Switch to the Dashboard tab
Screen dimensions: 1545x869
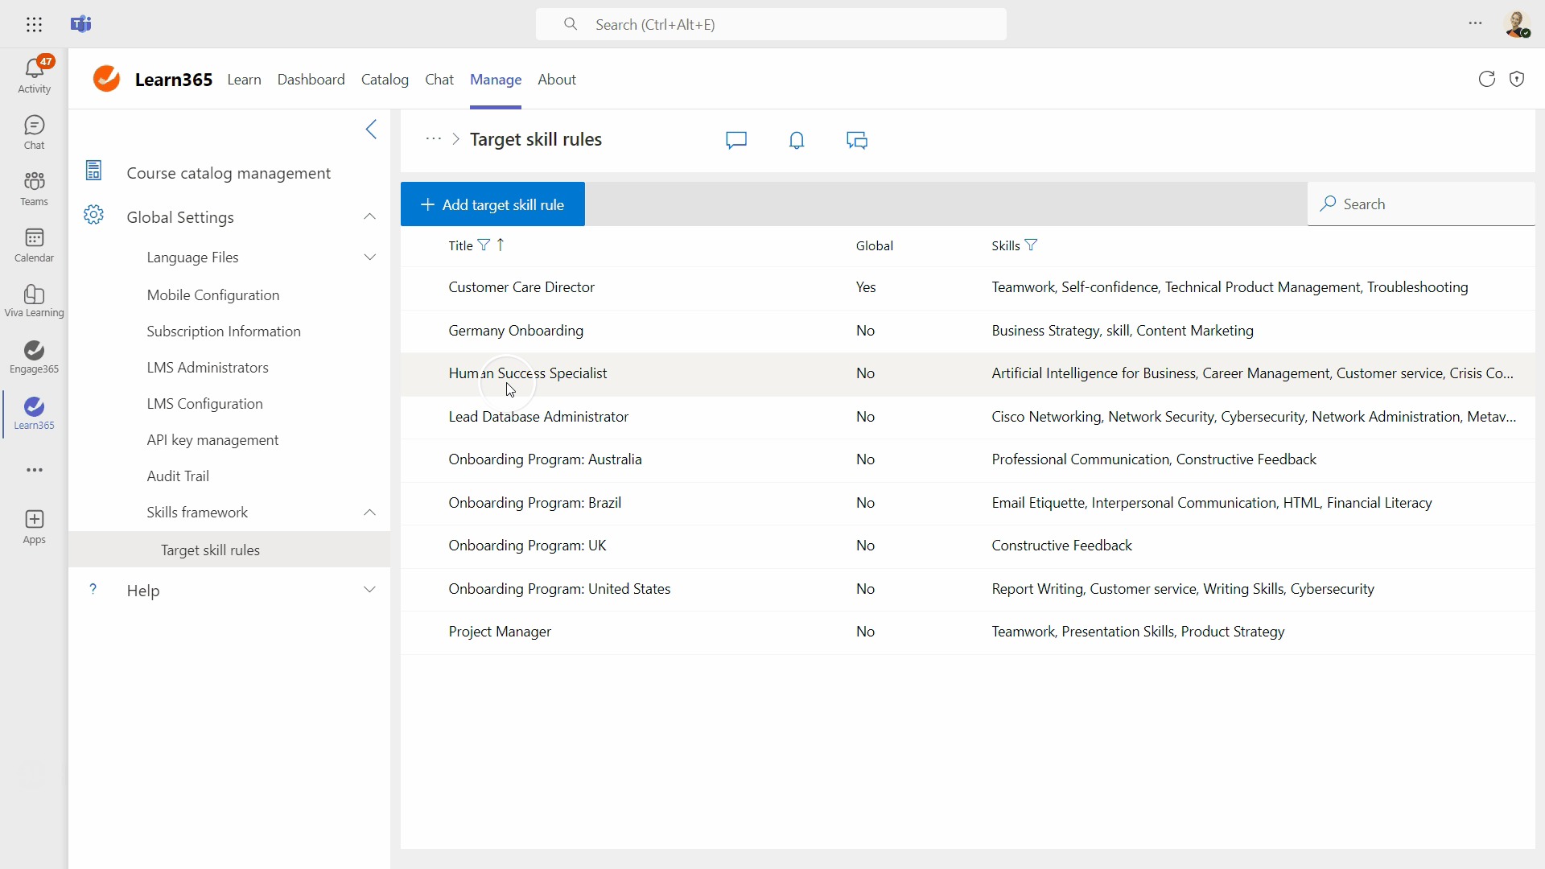pos(311,80)
